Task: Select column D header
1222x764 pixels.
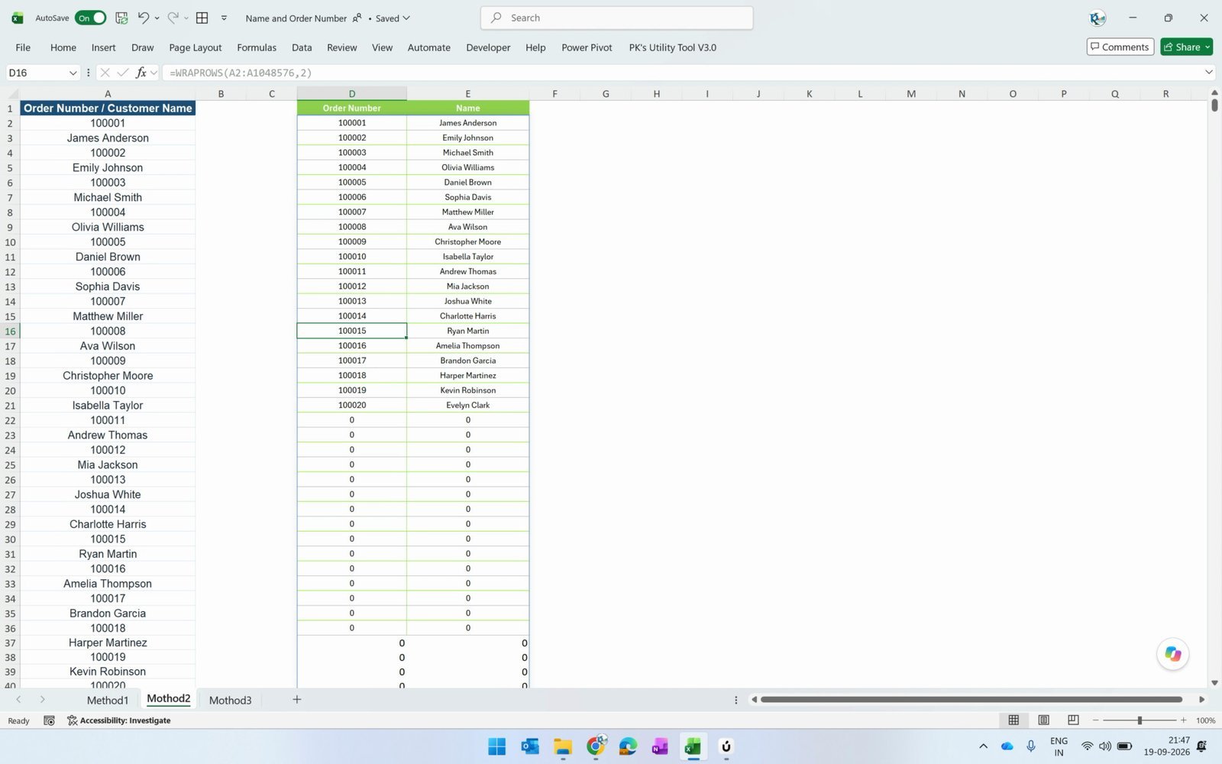Action: (x=351, y=94)
